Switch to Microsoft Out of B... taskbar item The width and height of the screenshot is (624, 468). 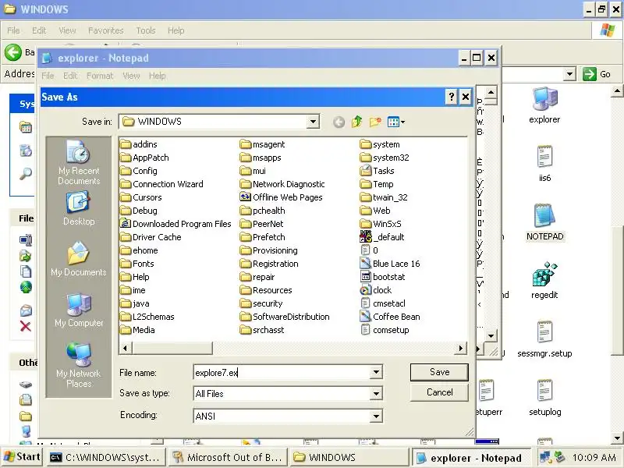point(228,458)
